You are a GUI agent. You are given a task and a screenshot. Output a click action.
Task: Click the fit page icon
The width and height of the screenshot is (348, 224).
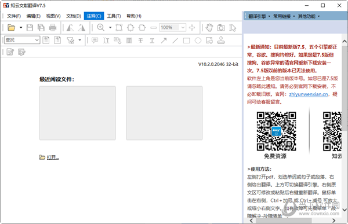click(x=130, y=28)
